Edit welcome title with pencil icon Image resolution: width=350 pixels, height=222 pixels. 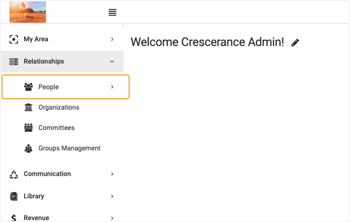point(295,43)
